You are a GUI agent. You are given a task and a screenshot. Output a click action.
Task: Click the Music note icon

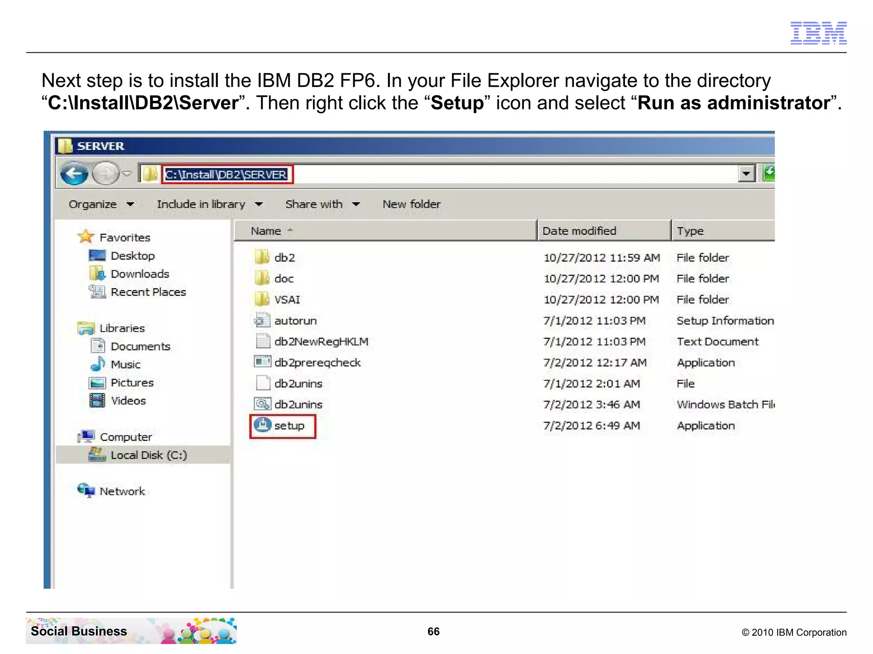point(98,364)
